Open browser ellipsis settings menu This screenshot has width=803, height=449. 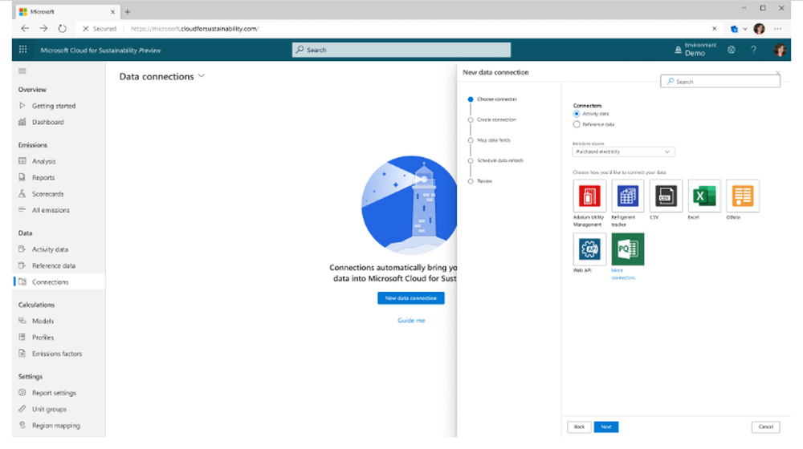coord(777,29)
